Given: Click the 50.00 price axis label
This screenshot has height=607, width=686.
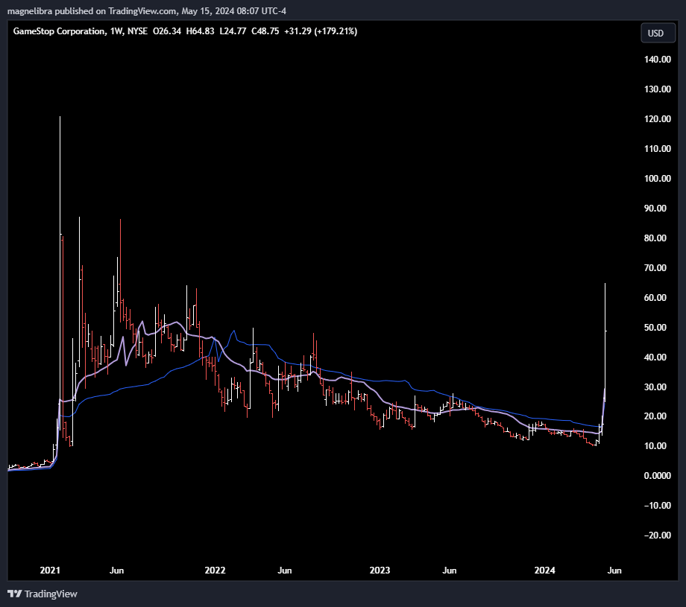Looking at the screenshot, I should pos(655,327).
